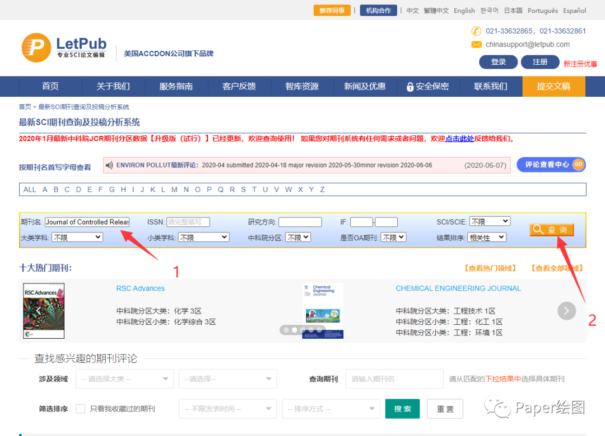The height and width of the screenshot is (436, 605).
Task: Click the 重置 button
Action: coord(445,409)
